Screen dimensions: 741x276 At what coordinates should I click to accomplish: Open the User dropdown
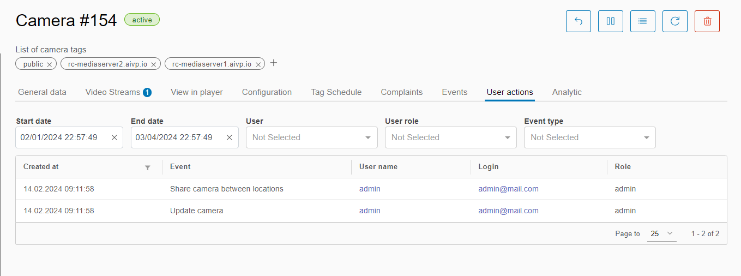(312, 137)
